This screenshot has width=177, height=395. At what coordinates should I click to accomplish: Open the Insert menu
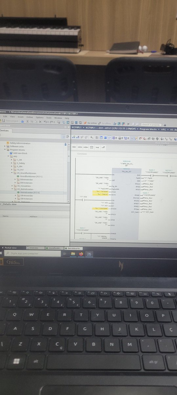pyautogui.click(x=21, y=117)
